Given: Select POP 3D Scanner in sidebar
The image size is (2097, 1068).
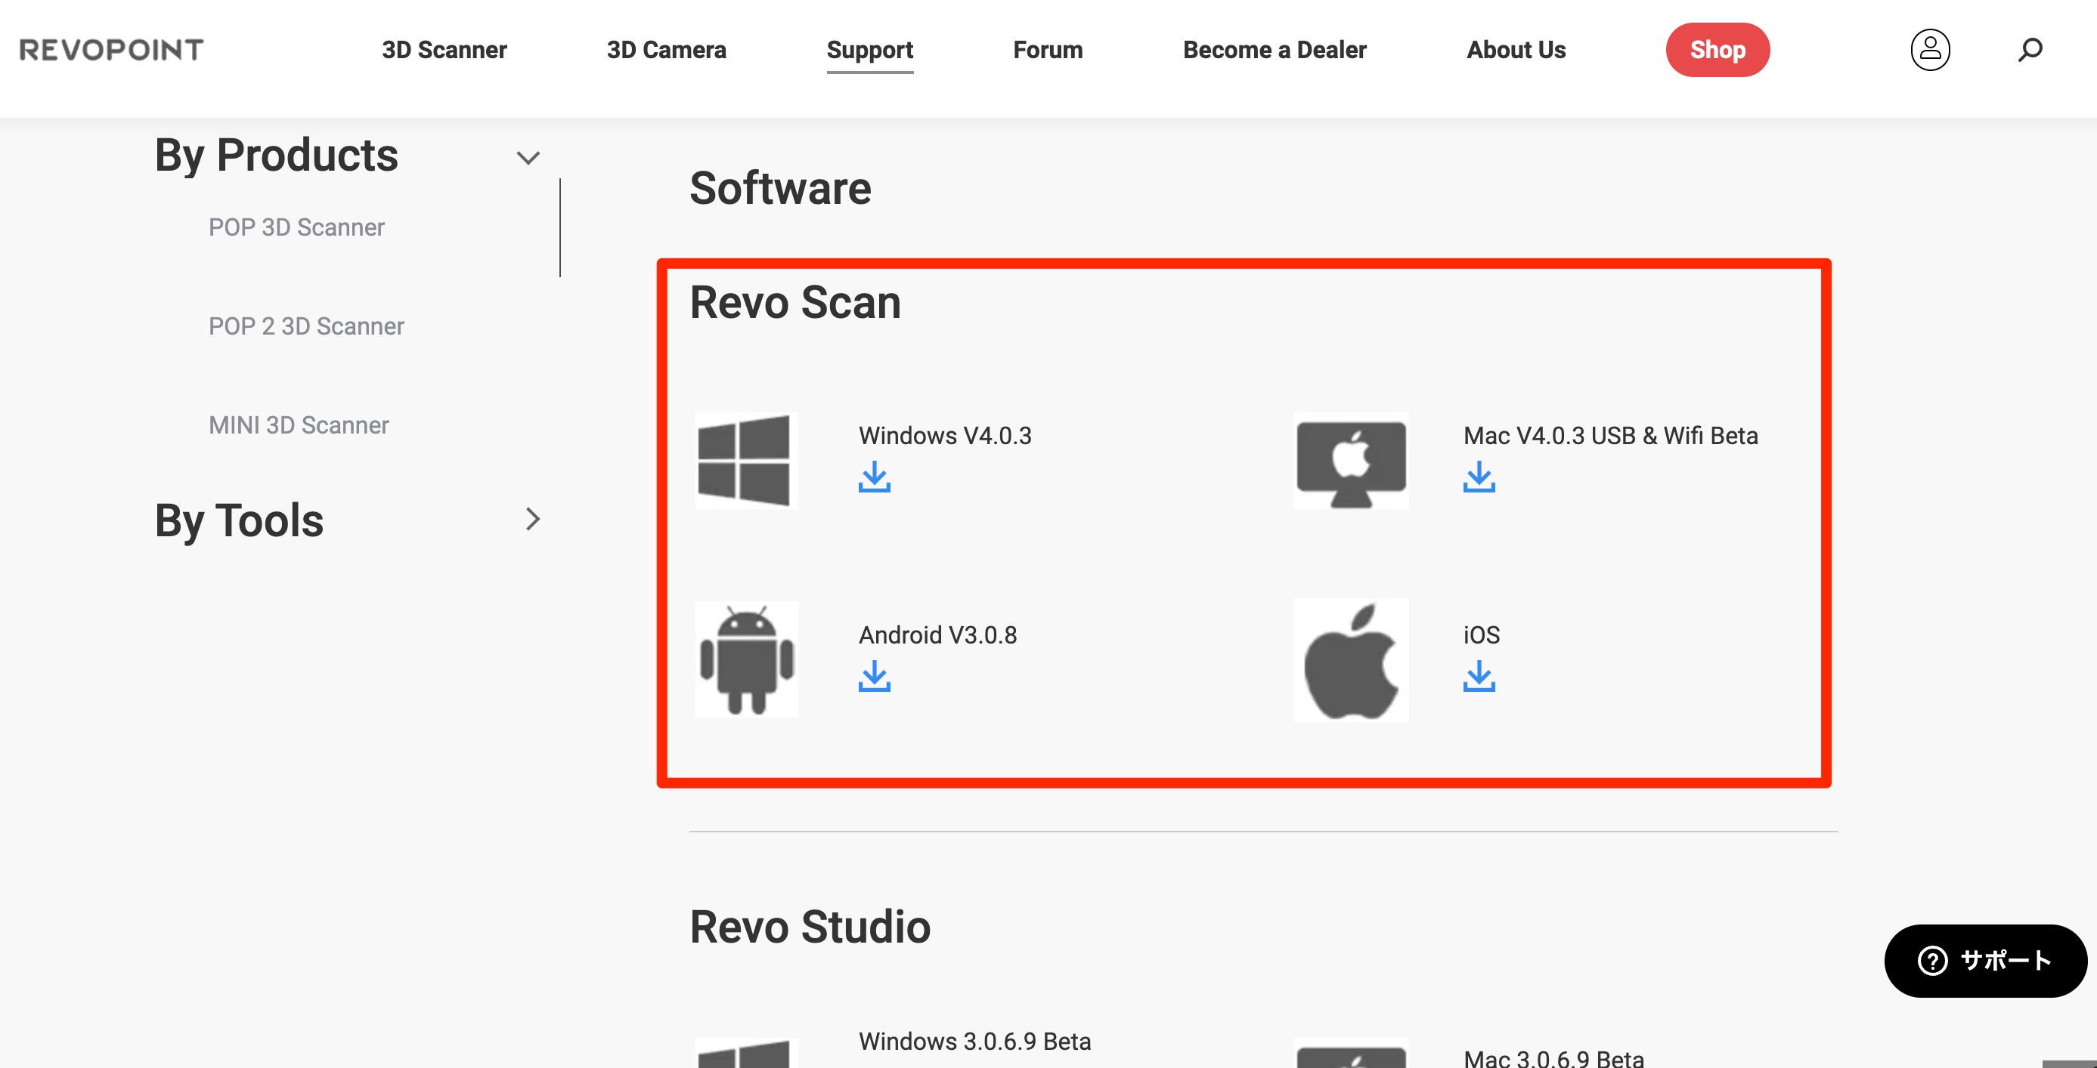Looking at the screenshot, I should click(296, 227).
